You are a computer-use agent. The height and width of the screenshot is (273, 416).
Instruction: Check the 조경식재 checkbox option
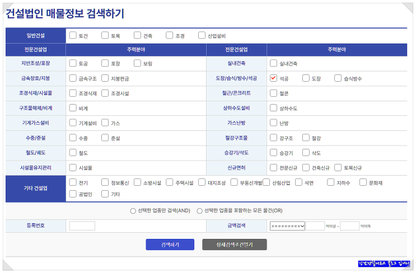[x=73, y=93]
